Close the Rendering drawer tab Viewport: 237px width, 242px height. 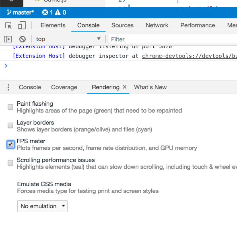pos(124,87)
